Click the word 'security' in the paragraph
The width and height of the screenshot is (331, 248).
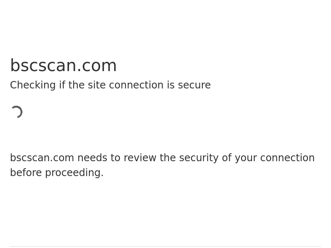tap(199, 158)
